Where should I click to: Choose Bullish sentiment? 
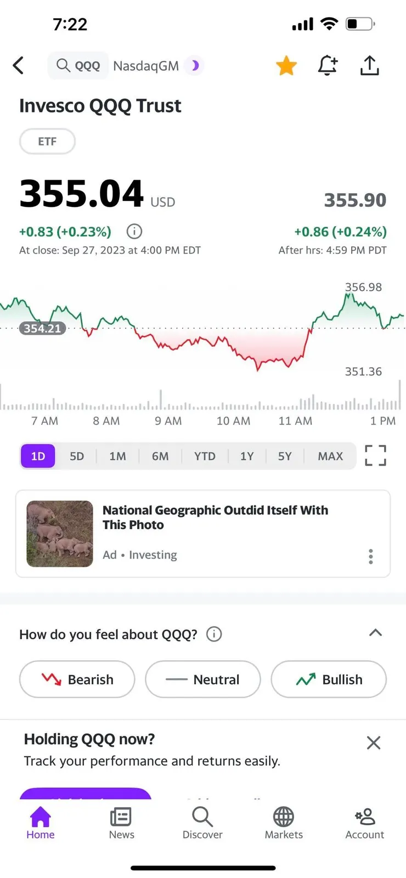329,679
